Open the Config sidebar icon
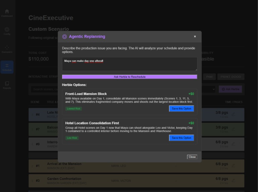This screenshot has width=258, height=192. [x=7, y=31]
